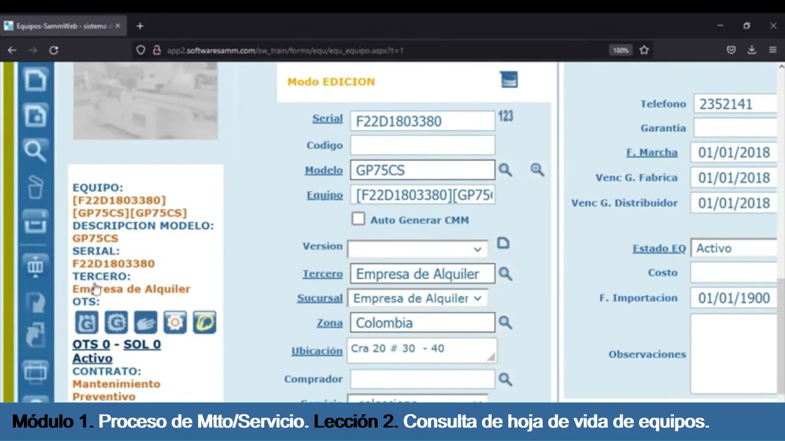Click the Costo input field

tap(734, 273)
